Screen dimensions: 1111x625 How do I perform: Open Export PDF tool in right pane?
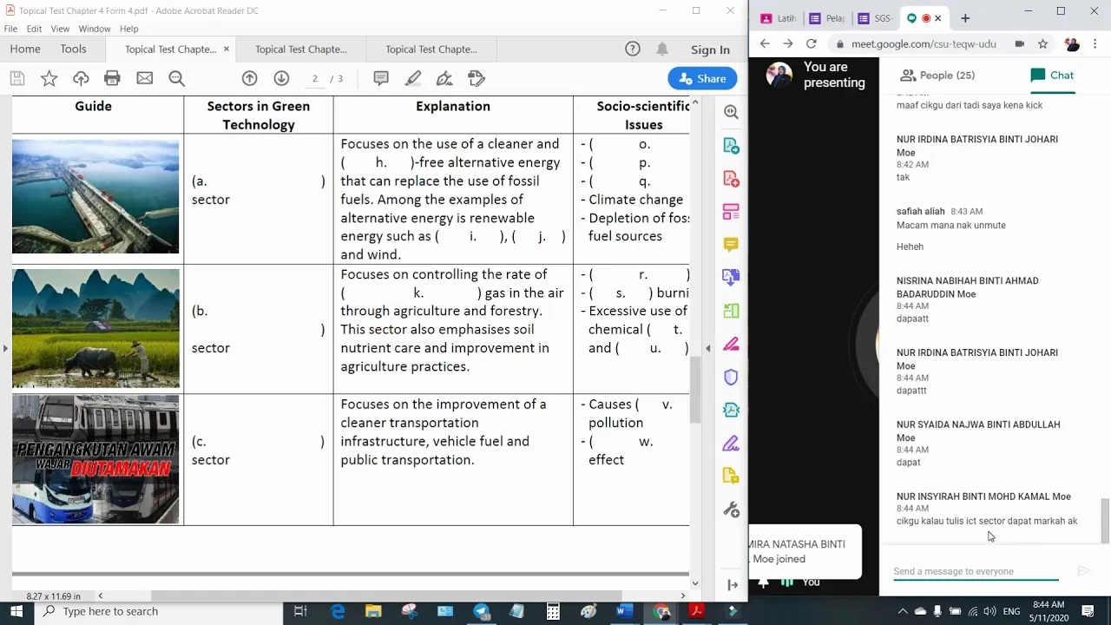pos(731,146)
